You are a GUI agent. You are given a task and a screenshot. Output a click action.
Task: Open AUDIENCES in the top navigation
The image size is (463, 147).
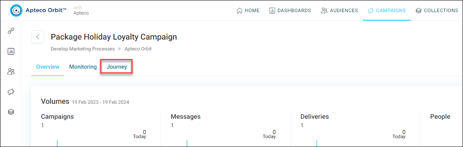tap(339, 10)
